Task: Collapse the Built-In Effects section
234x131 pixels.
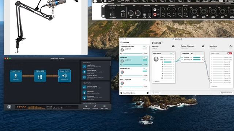Action: (x=83, y=103)
